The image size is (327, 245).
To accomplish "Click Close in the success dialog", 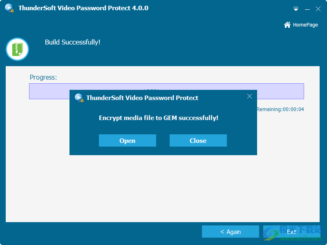I will click(x=198, y=140).
